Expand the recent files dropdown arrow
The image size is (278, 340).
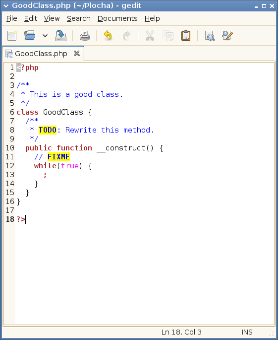tap(45, 36)
